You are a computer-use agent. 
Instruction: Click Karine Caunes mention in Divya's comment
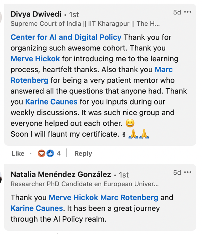point(51,102)
